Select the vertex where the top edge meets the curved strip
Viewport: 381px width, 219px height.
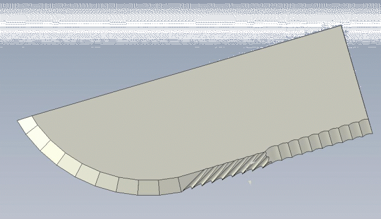coord(32,116)
